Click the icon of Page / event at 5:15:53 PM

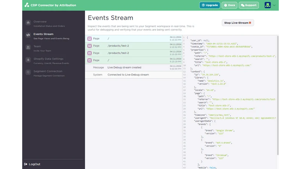(90, 39)
